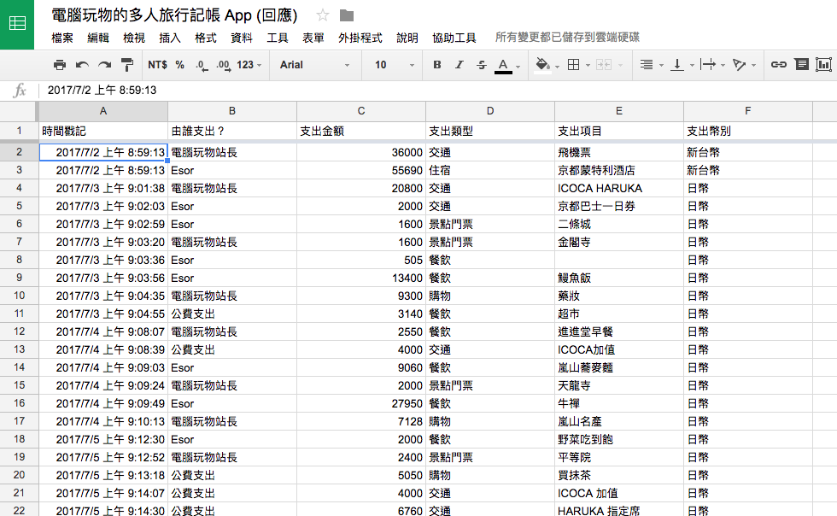837x516 pixels.
Task: Open the 協助工具 menu
Action: tap(454, 38)
